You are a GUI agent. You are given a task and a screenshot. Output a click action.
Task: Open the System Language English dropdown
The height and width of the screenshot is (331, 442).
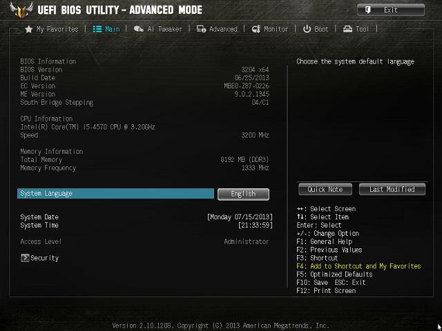(x=243, y=194)
